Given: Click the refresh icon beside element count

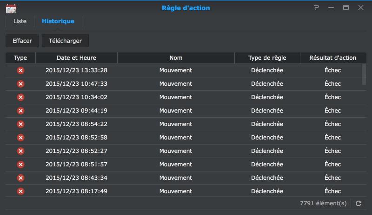Looking at the screenshot, I should click(359, 203).
